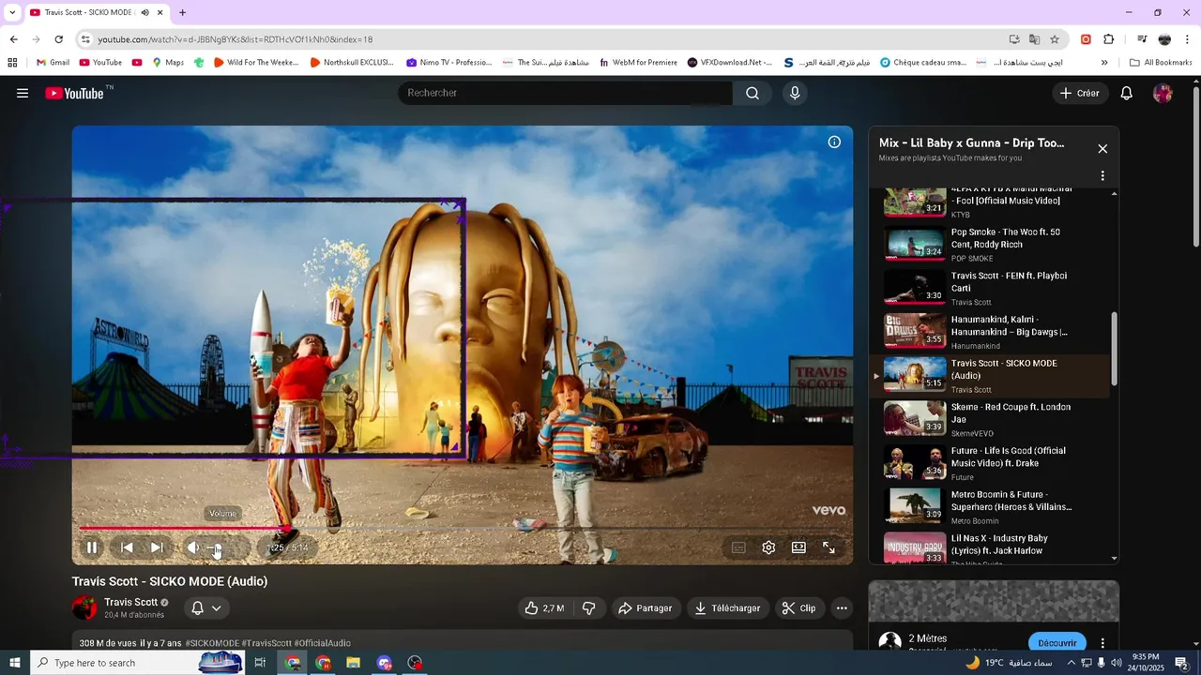This screenshot has width=1201, height=675.
Task: Dislike the video with thumbs down
Action: click(589, 608)
